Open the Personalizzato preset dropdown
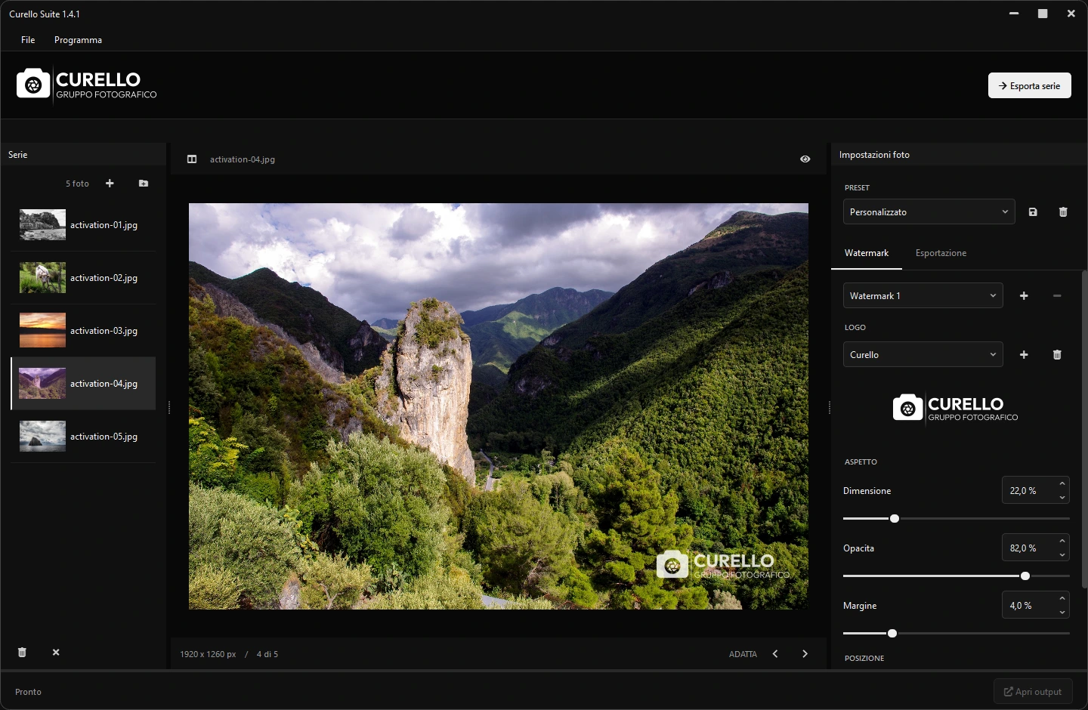This screenshot has width=1088, height=710. tap(929, 212)
